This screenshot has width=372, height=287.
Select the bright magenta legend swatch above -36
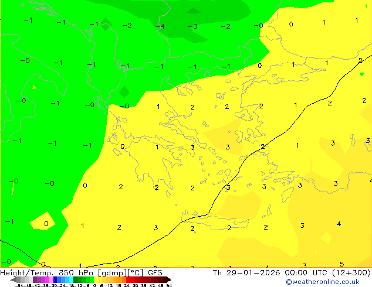[x=47, y=279]
